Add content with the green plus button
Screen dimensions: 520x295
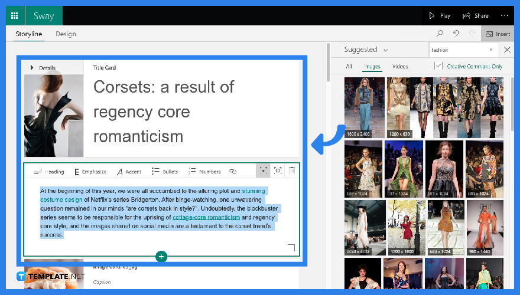(x=161, y=257)
